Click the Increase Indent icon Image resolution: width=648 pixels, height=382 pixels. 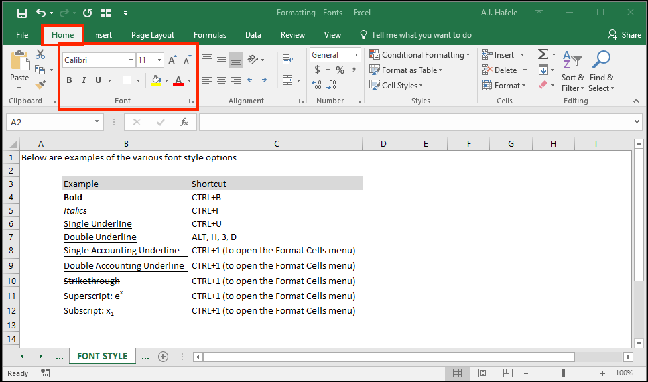point(267,80)
